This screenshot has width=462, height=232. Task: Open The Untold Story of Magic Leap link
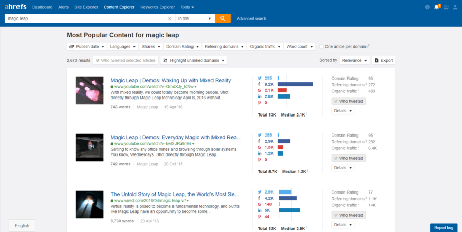(176, 194)
